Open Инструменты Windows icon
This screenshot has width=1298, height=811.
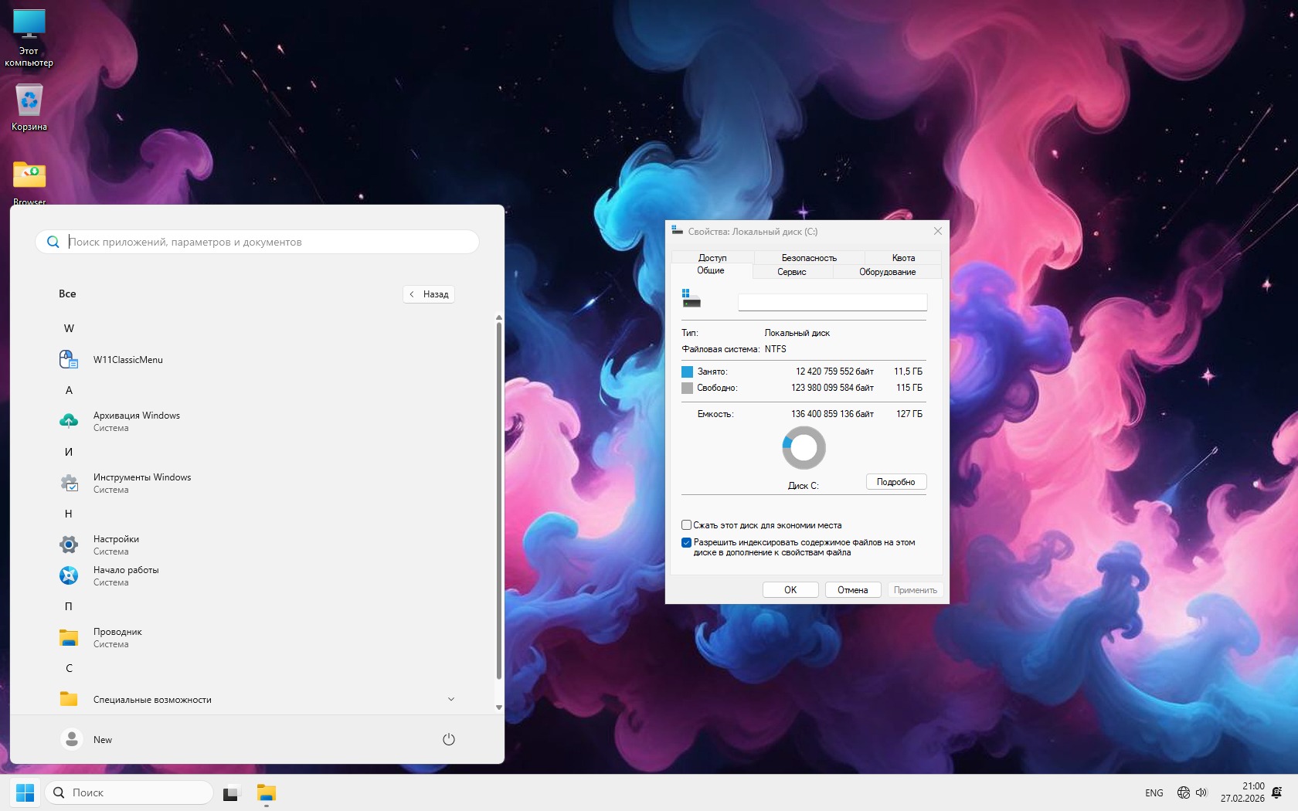coord(69,484)
